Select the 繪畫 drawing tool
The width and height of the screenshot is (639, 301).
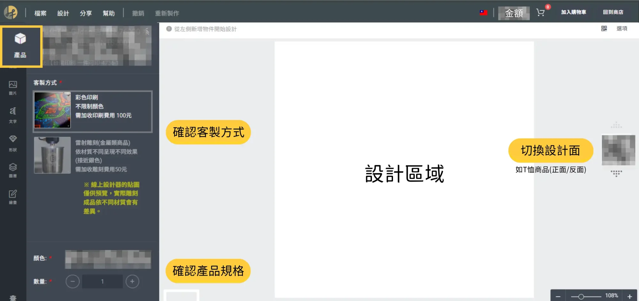click(x=13, y=197)
